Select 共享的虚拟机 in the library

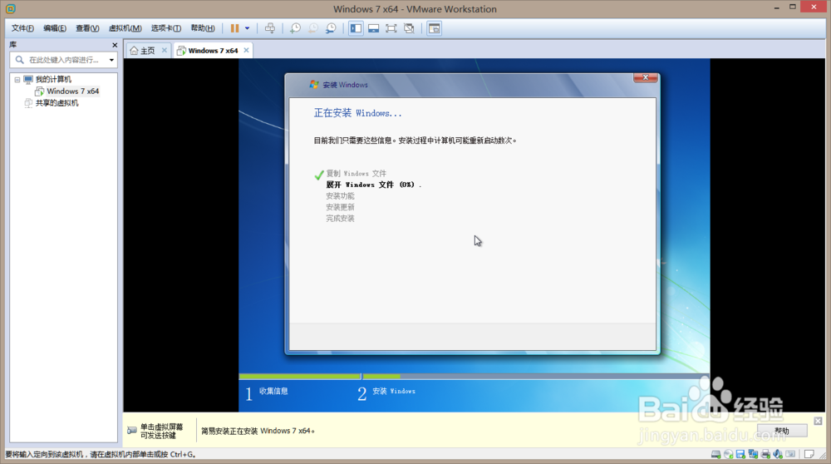(57, 103)
